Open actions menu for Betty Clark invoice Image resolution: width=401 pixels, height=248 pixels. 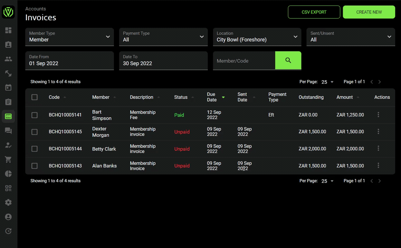click(378, 148)
